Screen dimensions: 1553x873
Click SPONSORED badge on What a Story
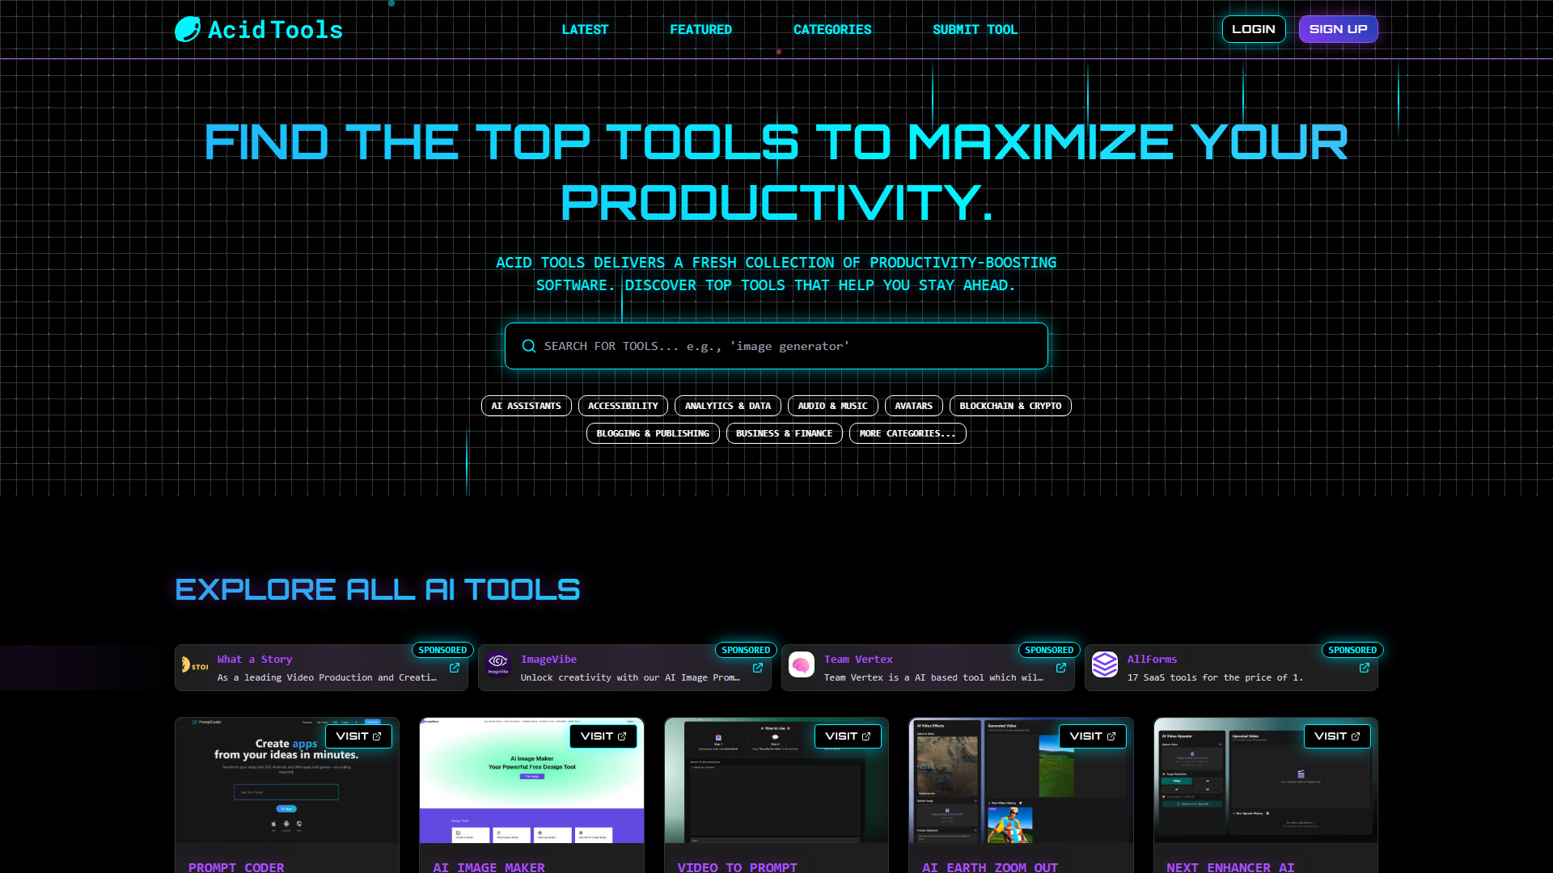442,650
